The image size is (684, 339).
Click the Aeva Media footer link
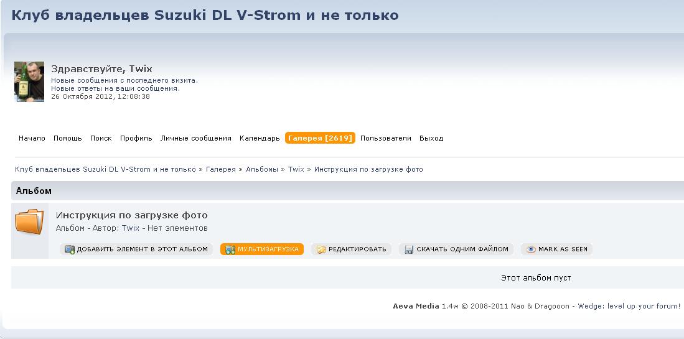[416, 306]
